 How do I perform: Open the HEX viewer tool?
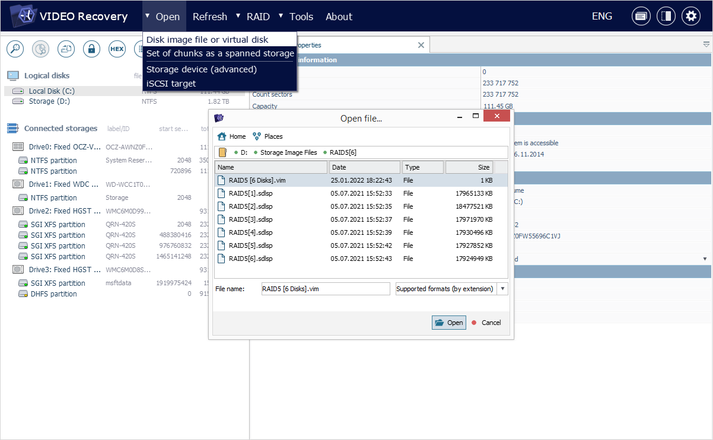(x=117, y=49)
